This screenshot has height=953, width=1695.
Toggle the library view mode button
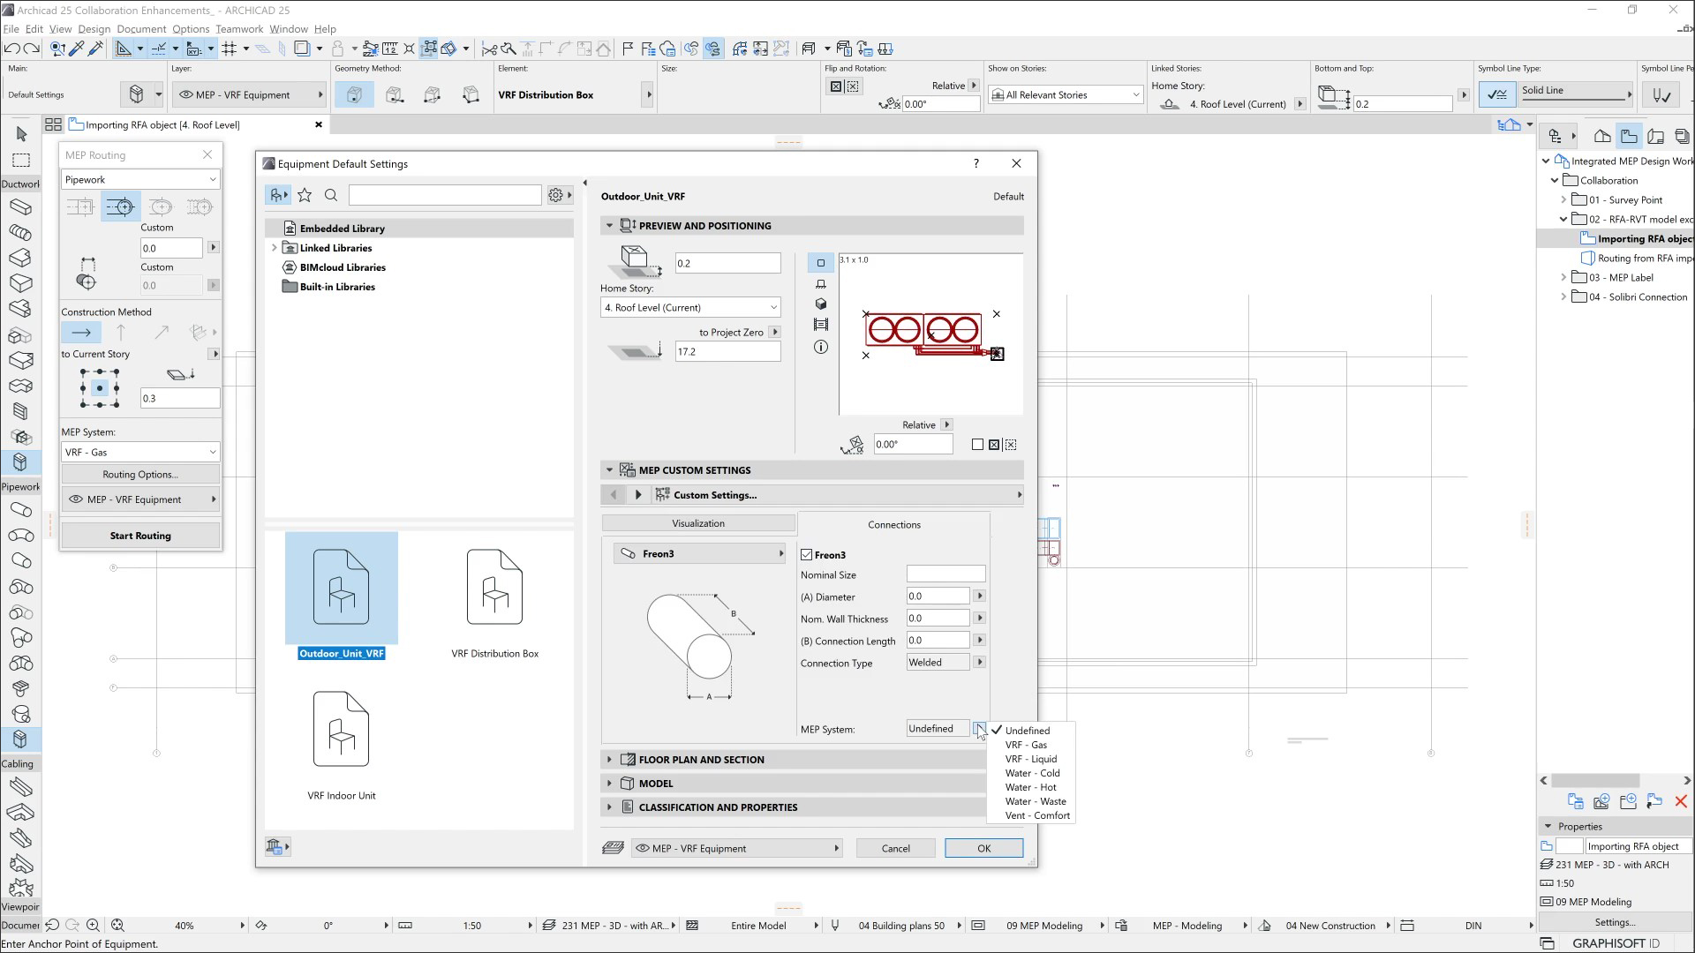tap(277, 195)
